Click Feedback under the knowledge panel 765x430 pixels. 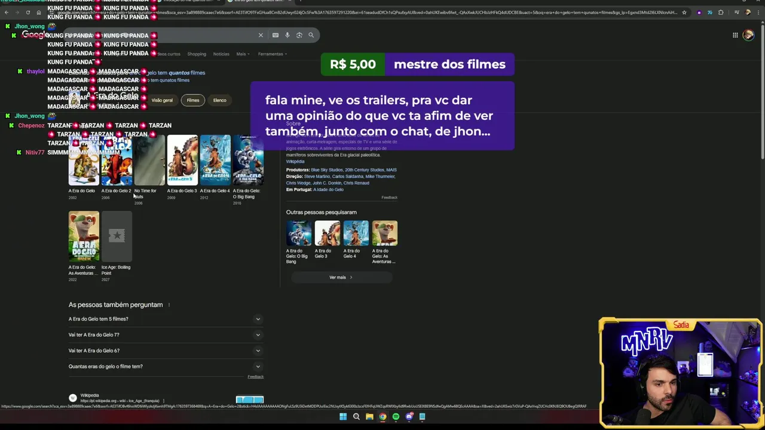click(x=389, y=198)
